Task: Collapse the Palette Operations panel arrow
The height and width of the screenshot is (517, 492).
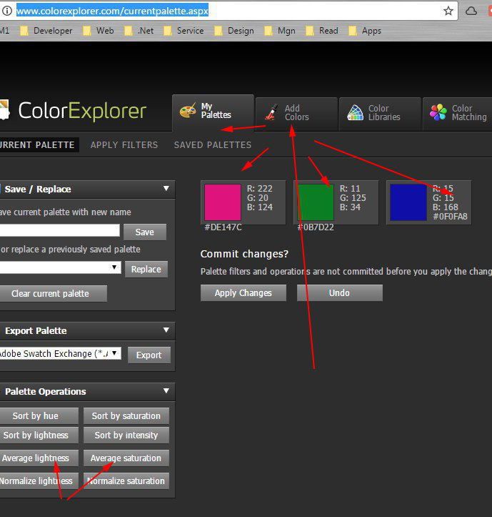Action: click(x=166, y=390)
